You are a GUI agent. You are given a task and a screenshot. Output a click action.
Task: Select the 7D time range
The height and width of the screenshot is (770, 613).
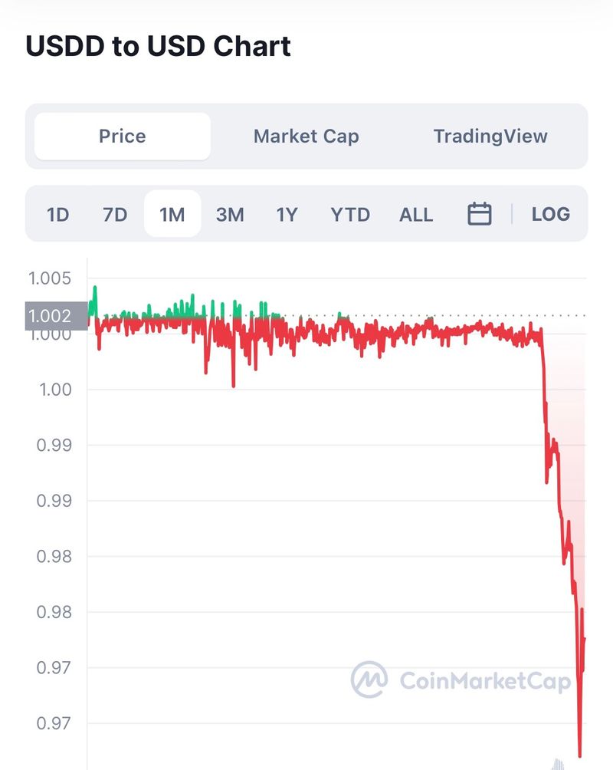tap(115, 214)
